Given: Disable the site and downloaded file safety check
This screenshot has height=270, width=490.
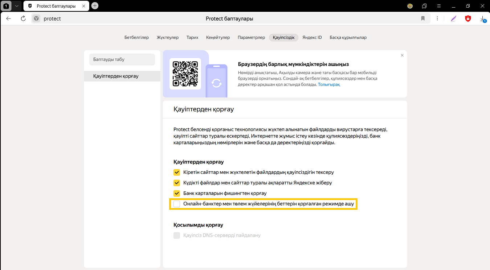Looking at the screenshot, I should tap(177, 172).
